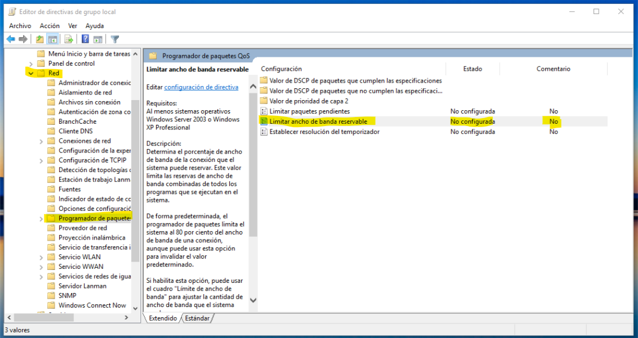Screen dimensions: 638x338
Task: Open the Acción menu
Action: [x=50, y=26]
